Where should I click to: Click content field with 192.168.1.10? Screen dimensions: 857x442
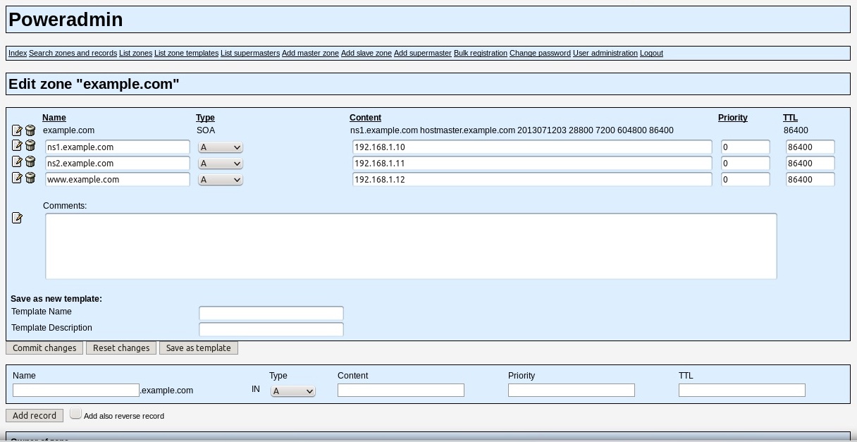pyautogui.click(x=532, y=147)
